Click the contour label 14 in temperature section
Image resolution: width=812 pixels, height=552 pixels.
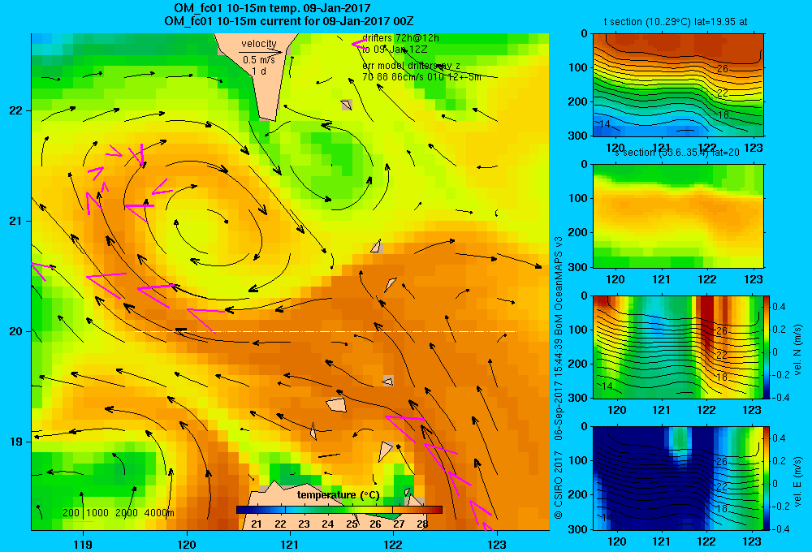pos(604,123)
